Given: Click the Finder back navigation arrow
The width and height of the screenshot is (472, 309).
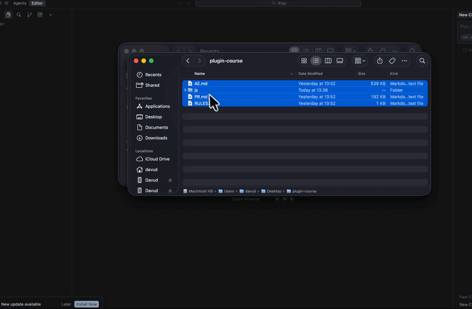Looking at the screenshot, I should [x=188, y=61].
